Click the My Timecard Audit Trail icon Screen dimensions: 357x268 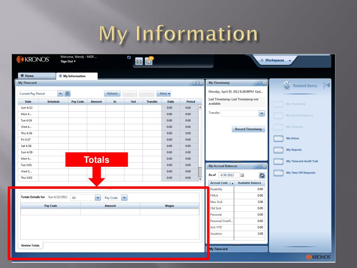click(278, 161)
